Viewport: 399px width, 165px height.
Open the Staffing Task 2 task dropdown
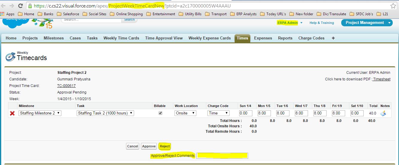click(105, 113)
